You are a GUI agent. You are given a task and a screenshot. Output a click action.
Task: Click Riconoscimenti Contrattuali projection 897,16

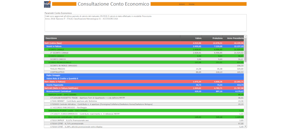(219, 91)
